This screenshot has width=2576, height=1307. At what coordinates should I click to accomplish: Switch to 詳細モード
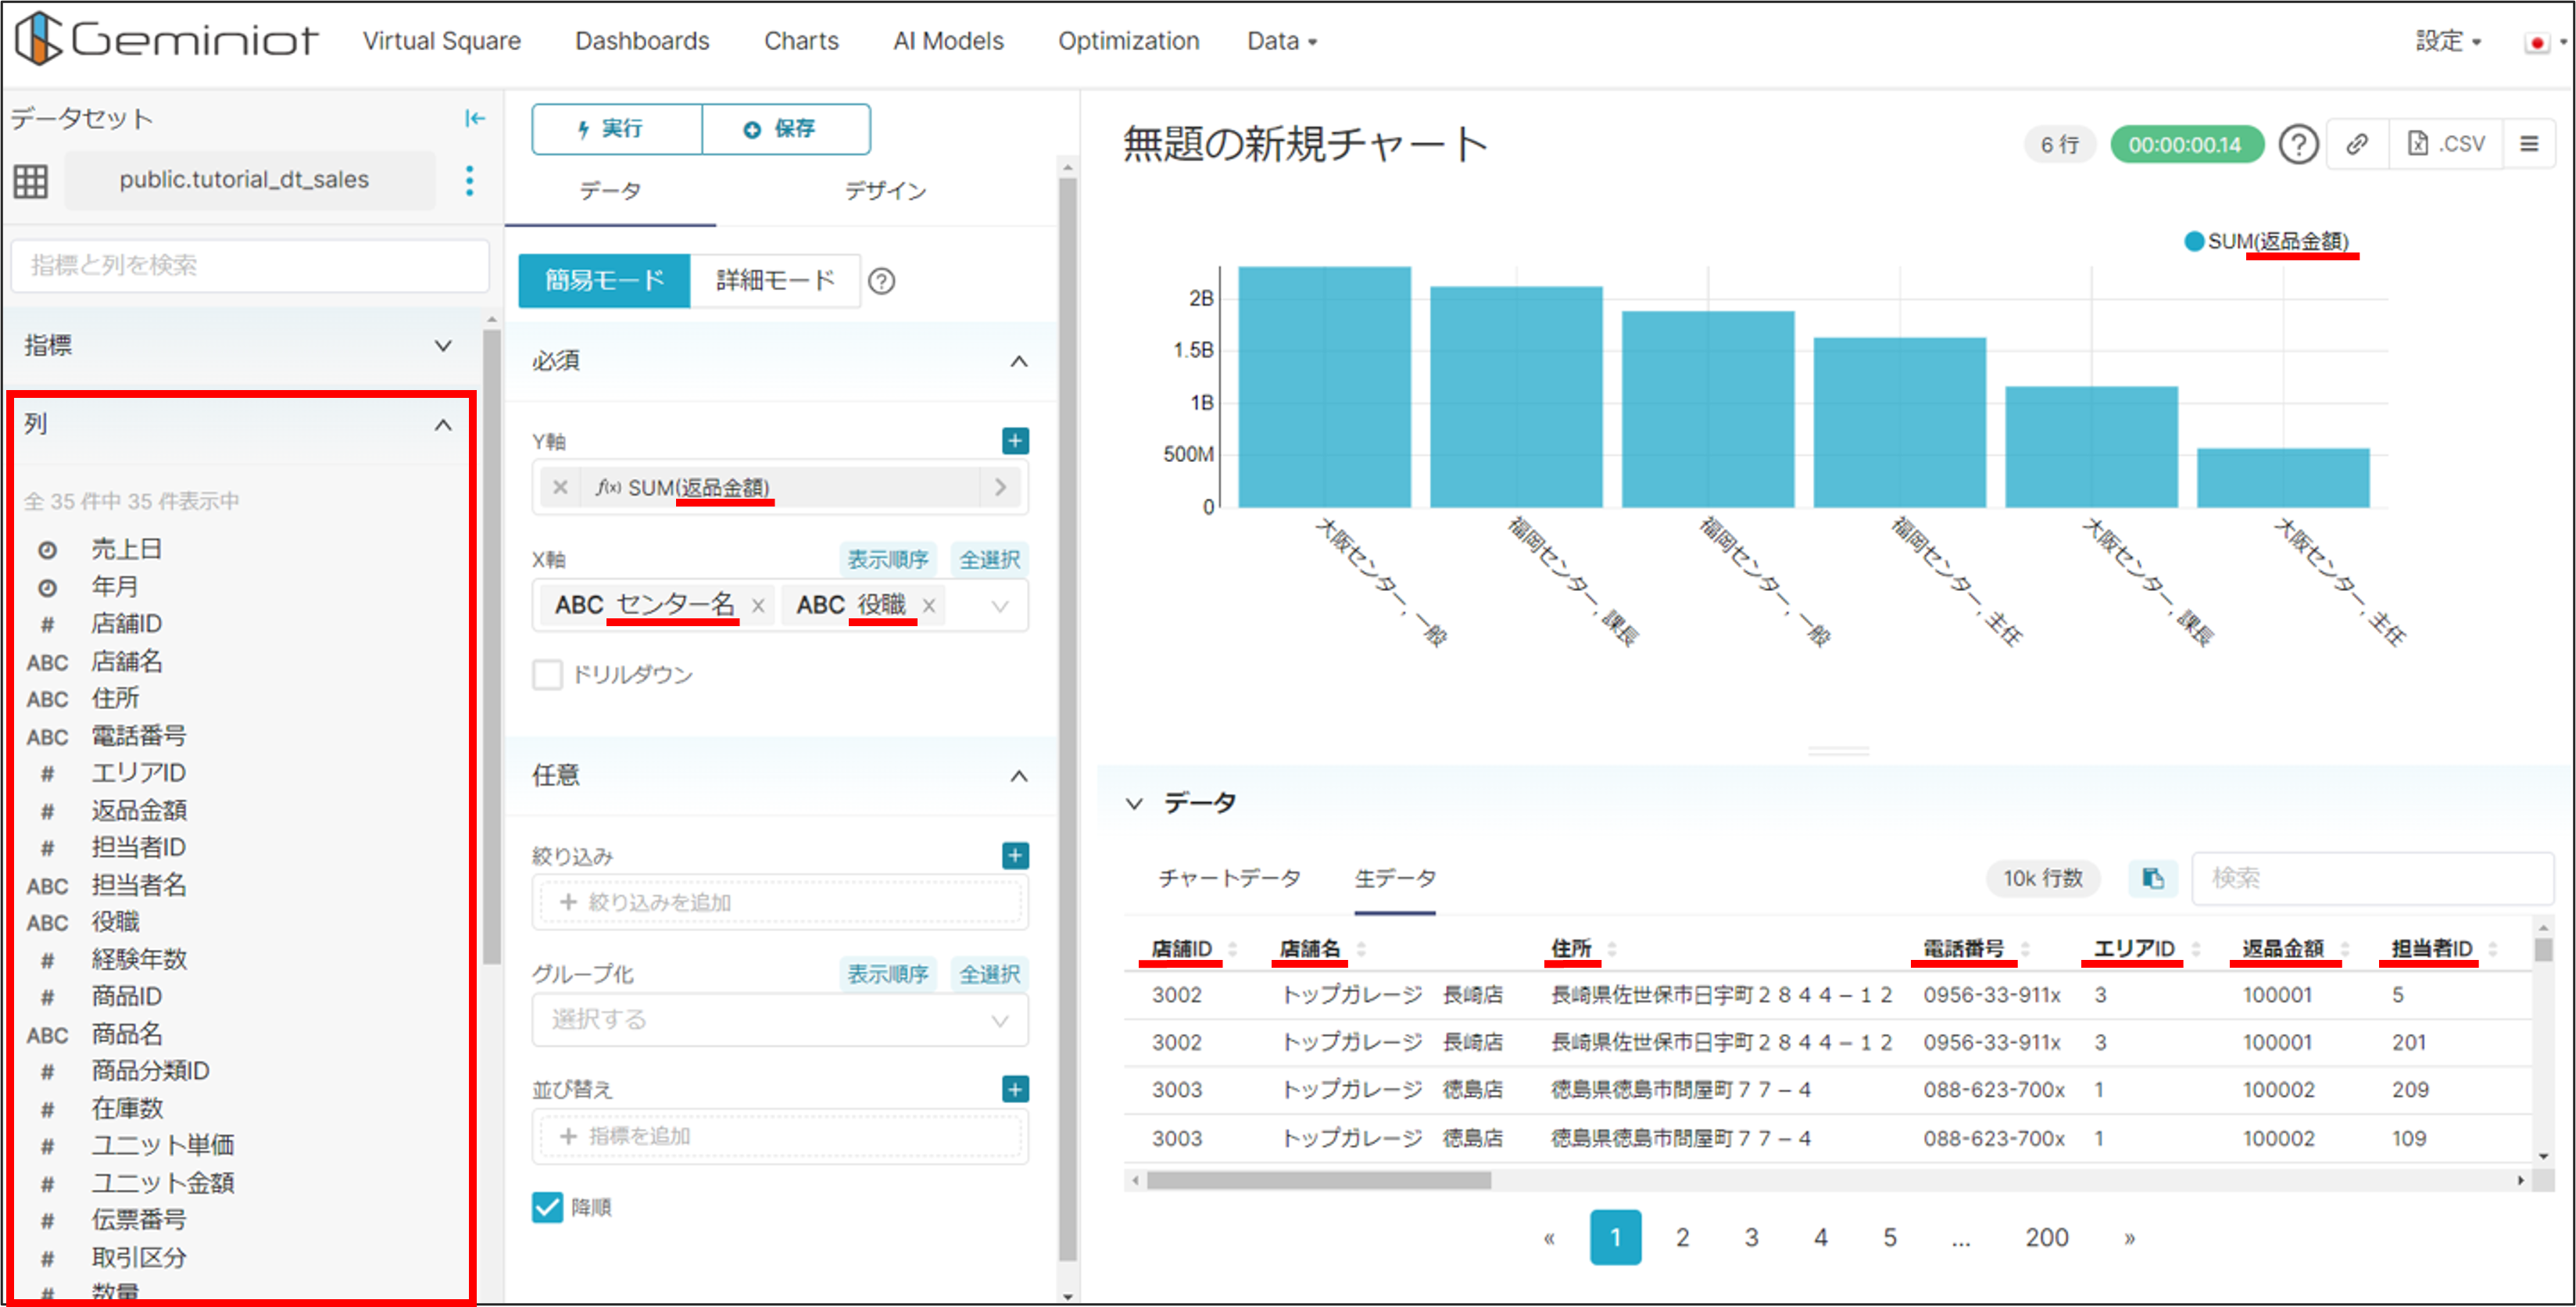tap(775, 281)
